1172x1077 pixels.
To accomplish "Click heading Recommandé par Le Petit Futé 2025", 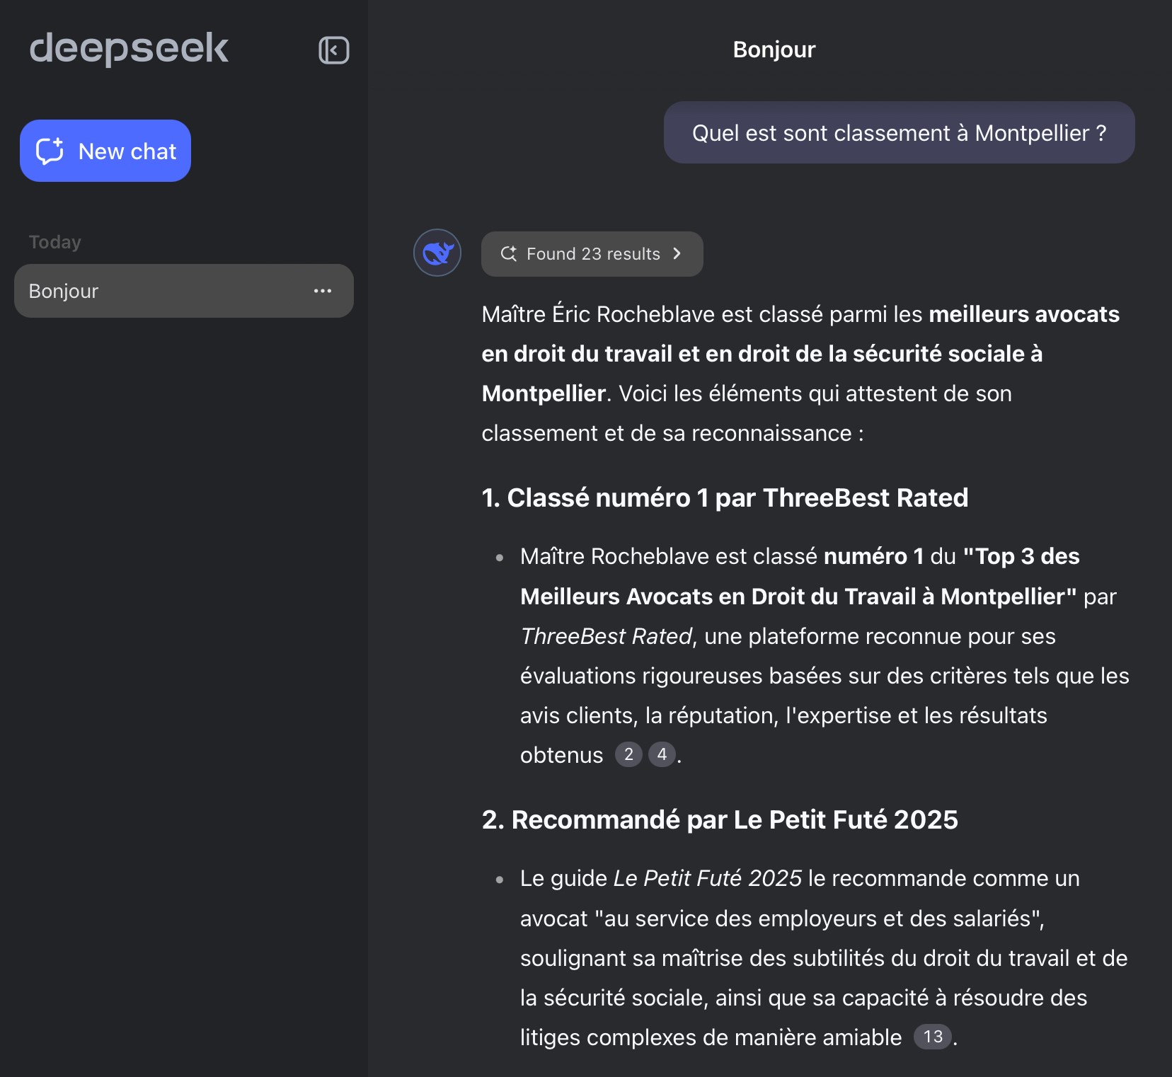I will click(720, 819).
